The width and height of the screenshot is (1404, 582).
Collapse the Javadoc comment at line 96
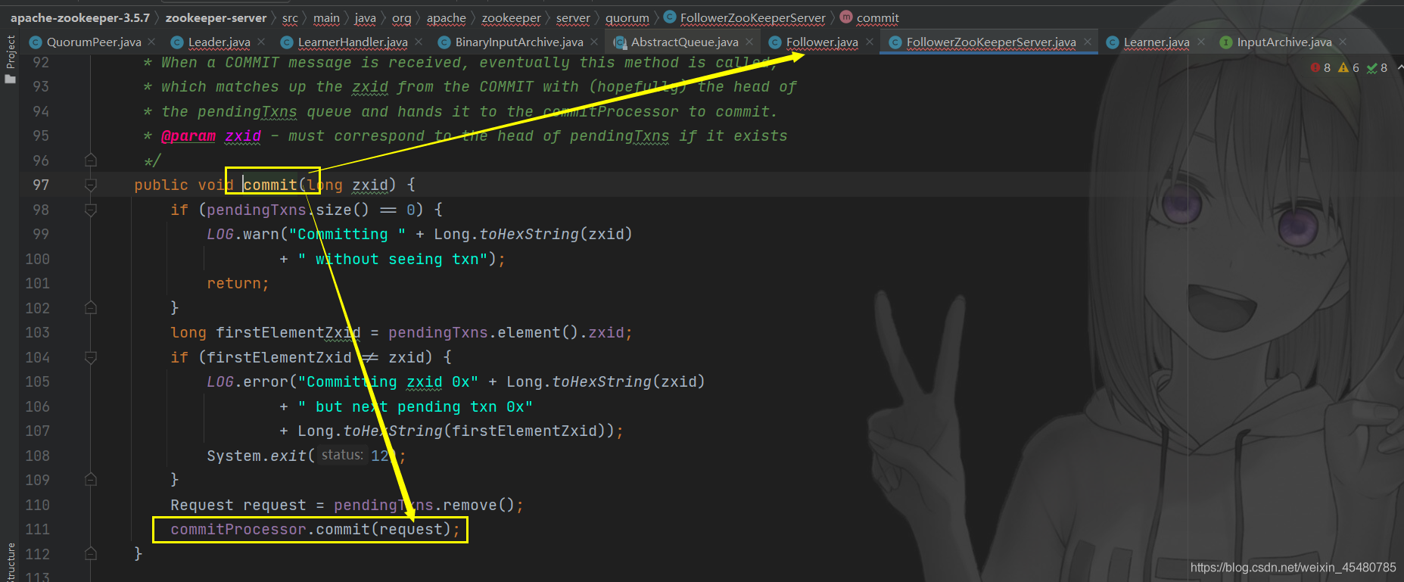pos(91,160)
